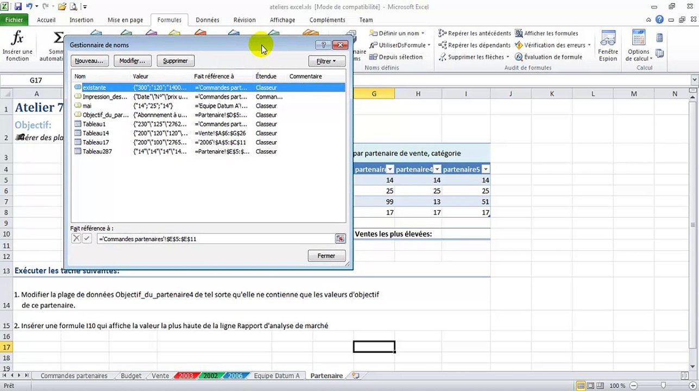
Task: Open the Commandes partenaires sheet tab
Action: (x=74, y=376)
